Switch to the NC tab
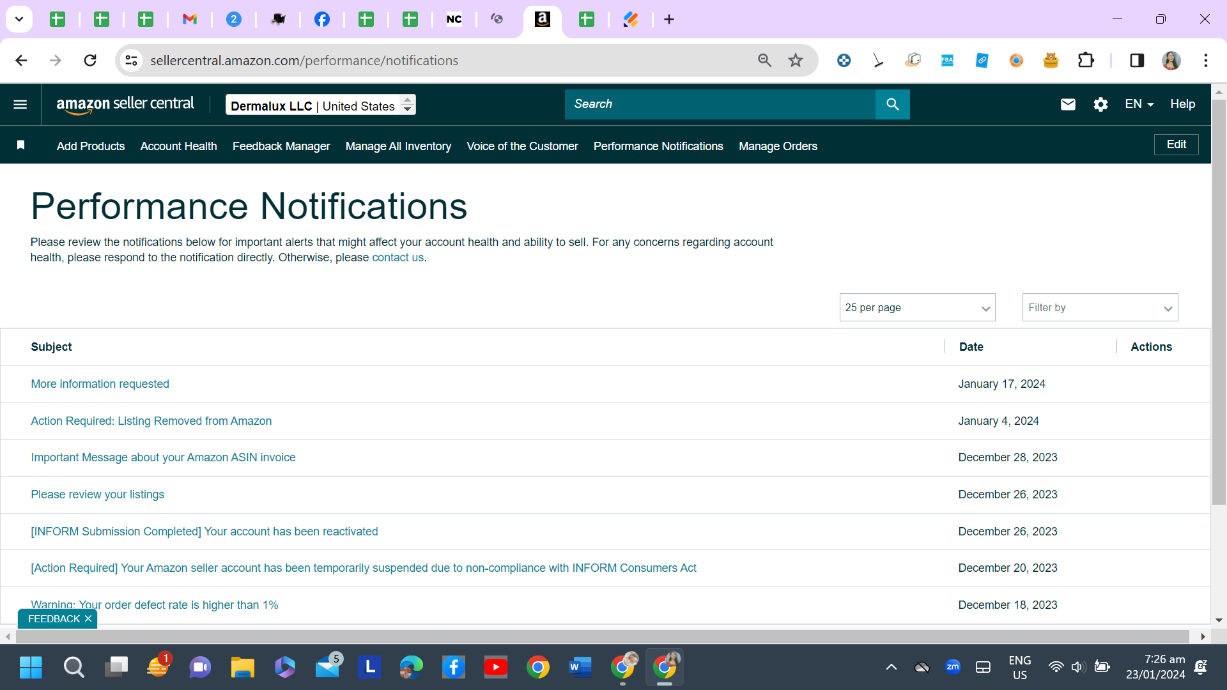This screenshot has height=690, width=1227. pos(454,19)
